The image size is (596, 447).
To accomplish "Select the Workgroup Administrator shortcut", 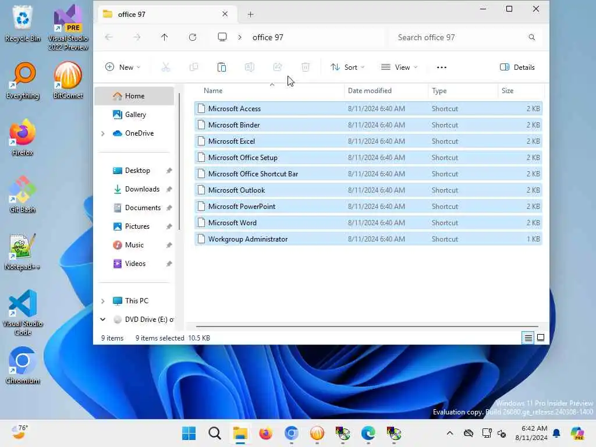I will pos(368,239).
